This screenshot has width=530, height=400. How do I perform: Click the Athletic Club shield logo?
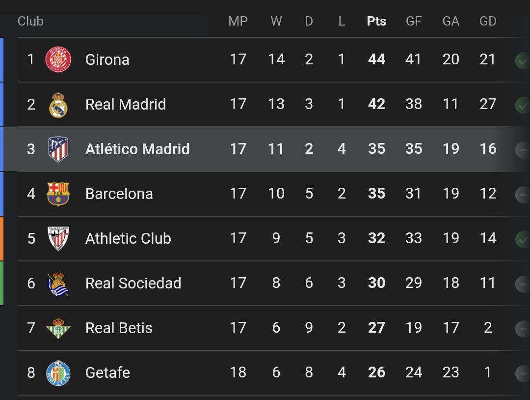click(58, 239)
